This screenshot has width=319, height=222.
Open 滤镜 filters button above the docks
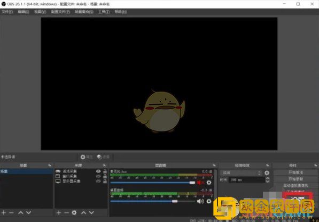coord(103,157)
